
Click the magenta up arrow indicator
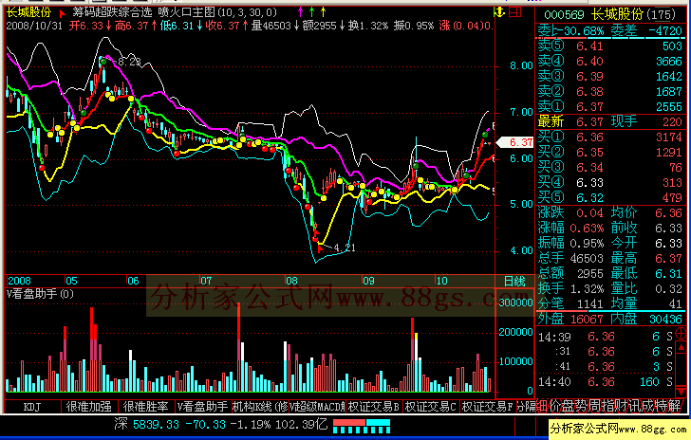301,12
